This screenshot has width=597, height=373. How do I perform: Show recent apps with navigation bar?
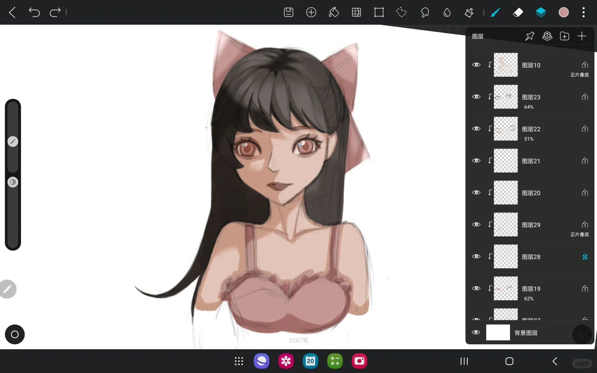[x=464, y=361]
